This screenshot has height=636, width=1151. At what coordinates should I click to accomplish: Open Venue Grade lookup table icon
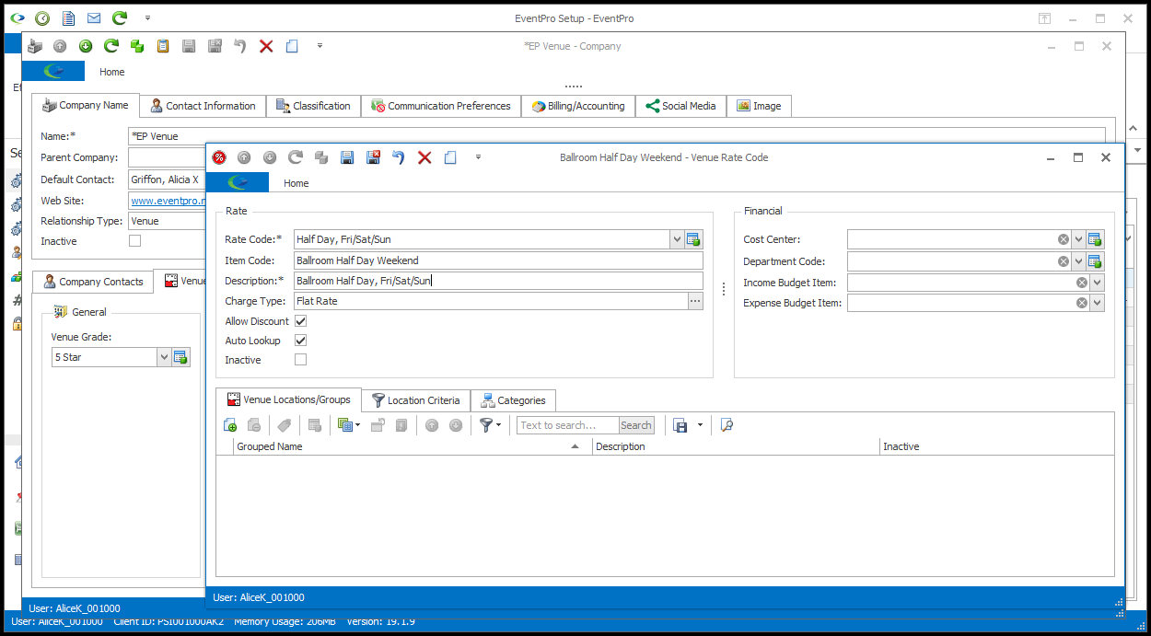click(x=180, y=357)
